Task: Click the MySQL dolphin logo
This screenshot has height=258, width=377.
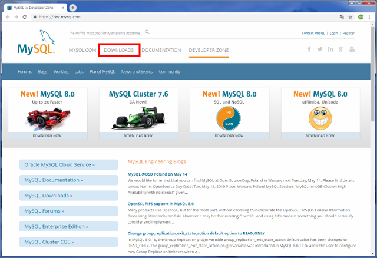Action: tap(37, 43)
